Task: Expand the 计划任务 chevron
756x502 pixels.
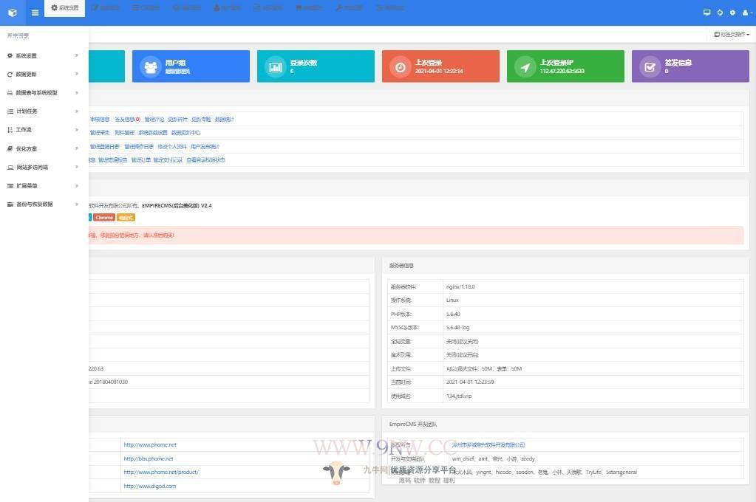Action: point(77,111)
